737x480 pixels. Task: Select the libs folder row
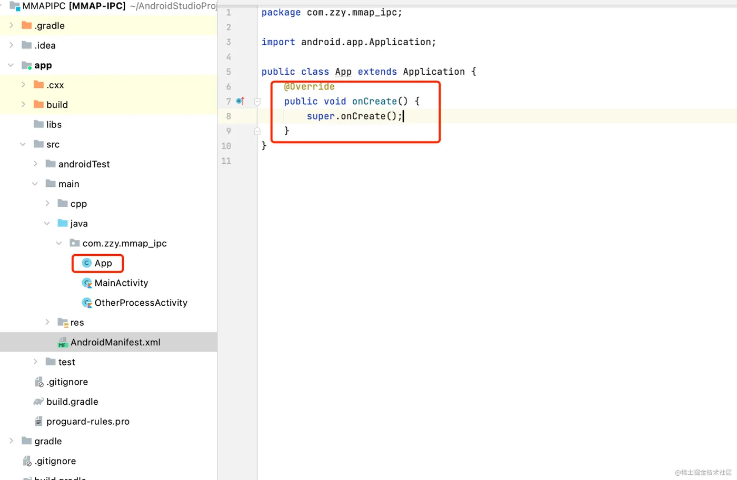point(108,124)
